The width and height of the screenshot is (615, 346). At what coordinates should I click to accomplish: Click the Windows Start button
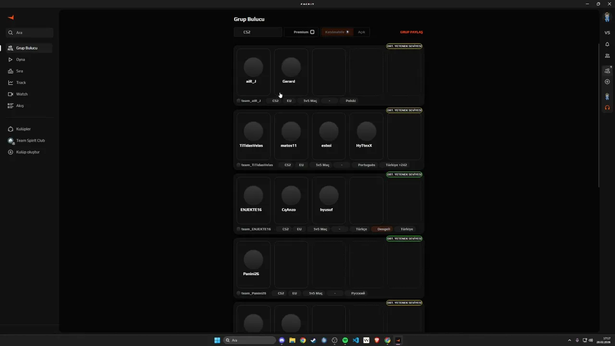pyautogui.click(x=217, y=340)
